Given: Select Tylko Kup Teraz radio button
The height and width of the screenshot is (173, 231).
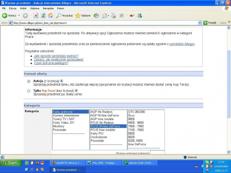Looking at the screenshot, I should click(x=29, y=91).
